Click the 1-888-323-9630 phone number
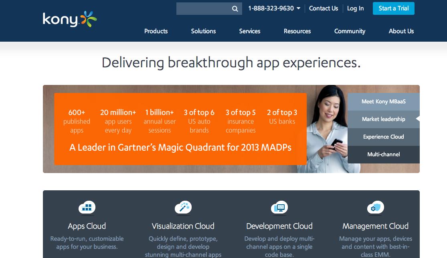The image size is (447, 258). 271,8
